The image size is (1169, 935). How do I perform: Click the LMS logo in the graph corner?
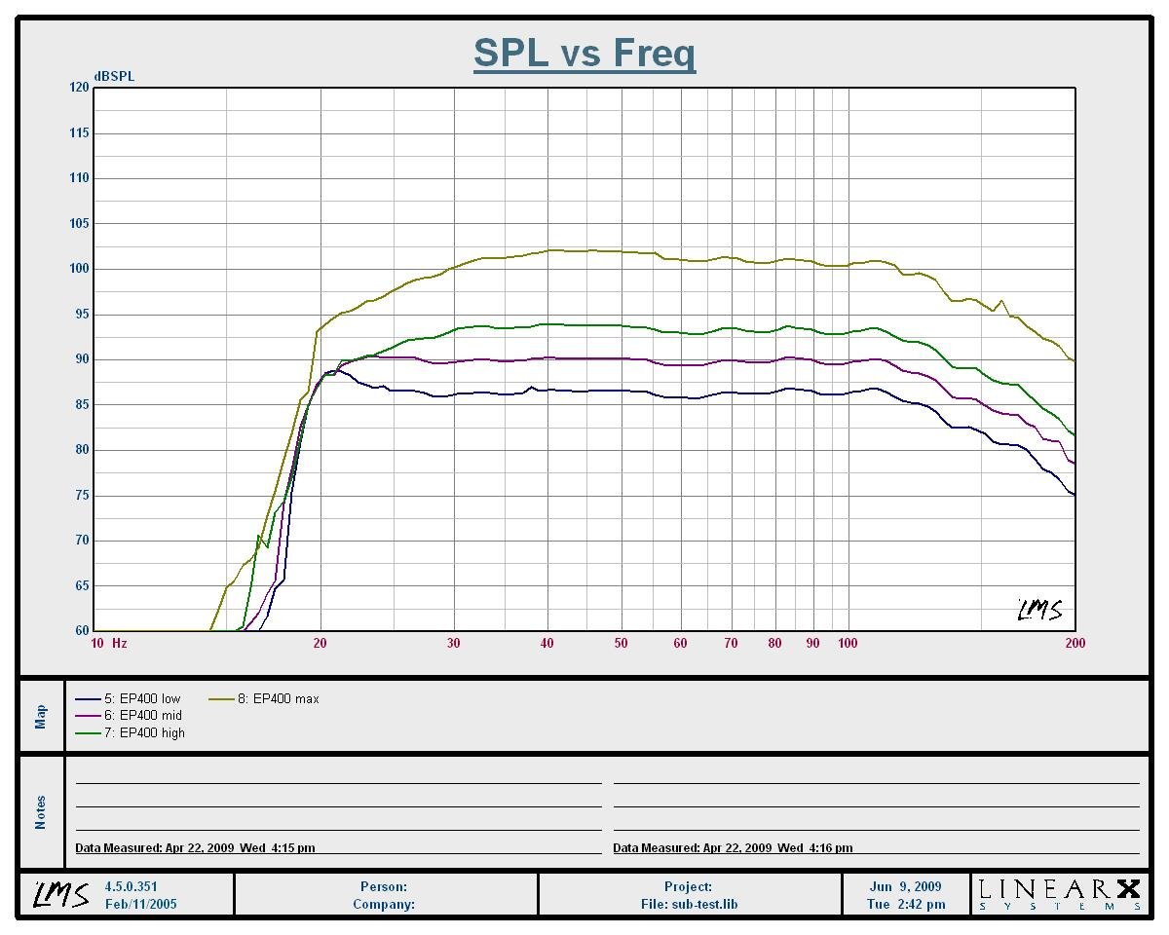1039,611
